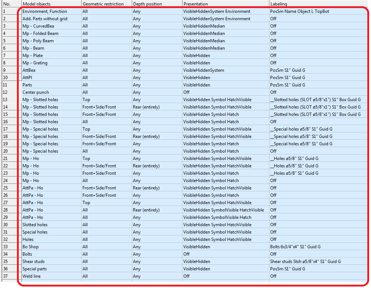The height and width of the screenshot is (288, 371).
Task: Click the PosSm Name Object L TopBot cell
Action: [319, 11]
